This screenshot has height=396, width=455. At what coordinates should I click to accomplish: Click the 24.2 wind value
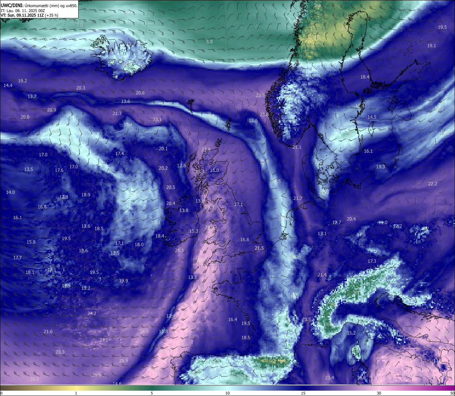click(x=92, y=313)
